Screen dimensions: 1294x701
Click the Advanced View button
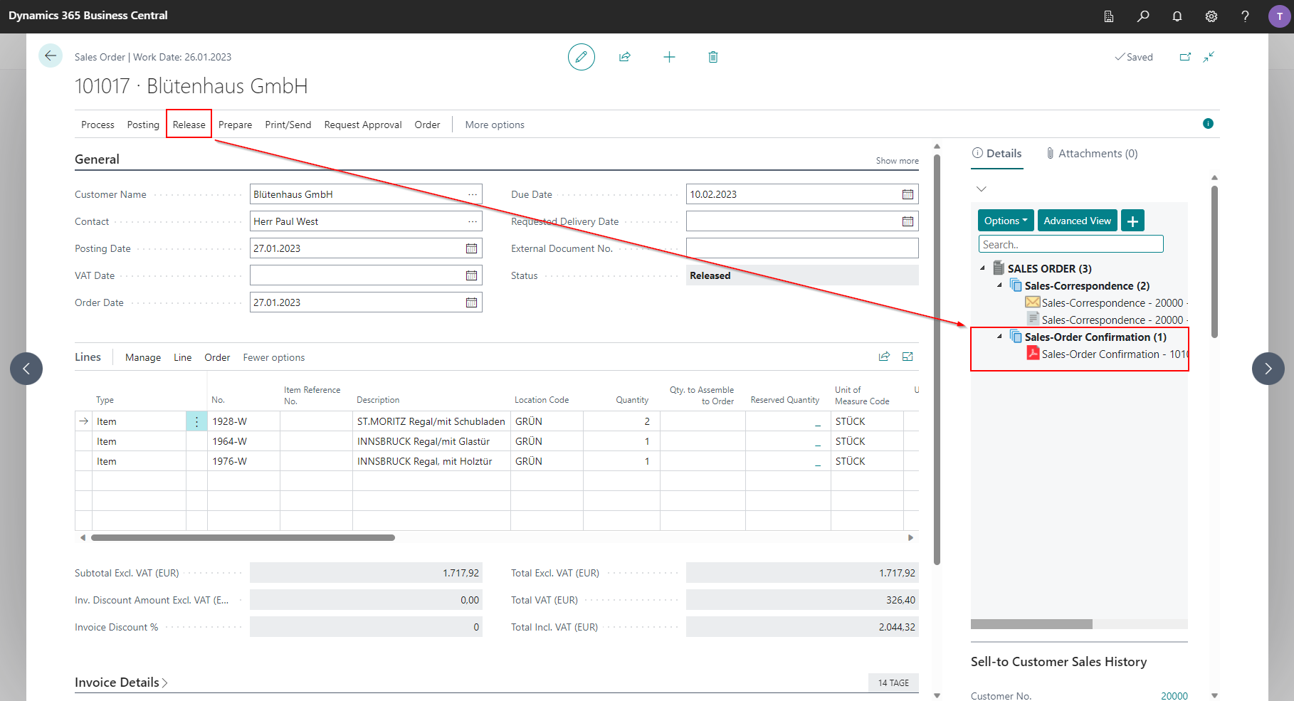tap(1077, 221)
